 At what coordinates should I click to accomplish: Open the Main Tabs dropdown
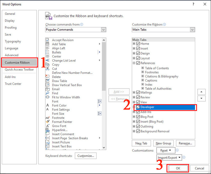(x=192, y=30)
